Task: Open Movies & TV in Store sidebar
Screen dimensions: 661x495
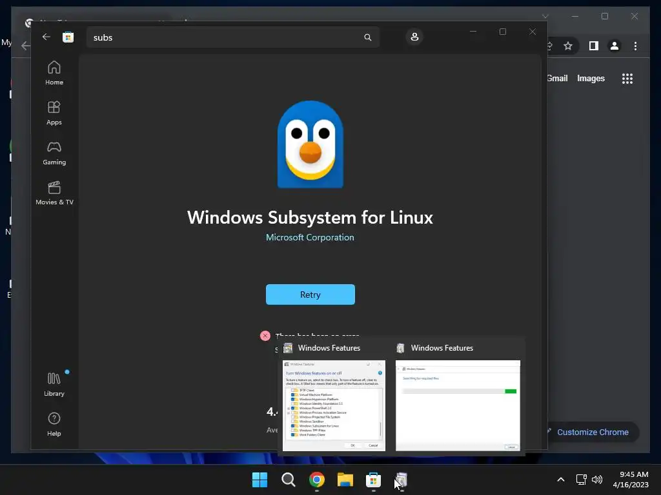Action: (54, 193)
